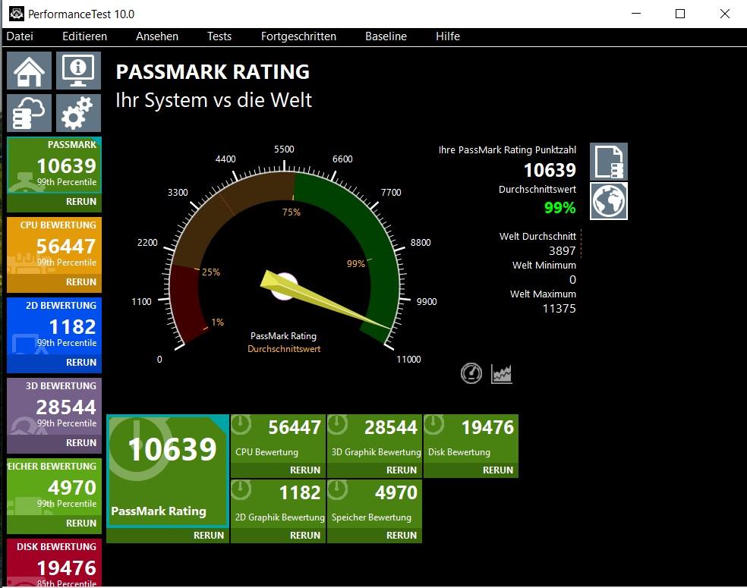Rerun the sidebar 3D Bewertung test
The image size is (747, 588).
[x=81, y=443]
